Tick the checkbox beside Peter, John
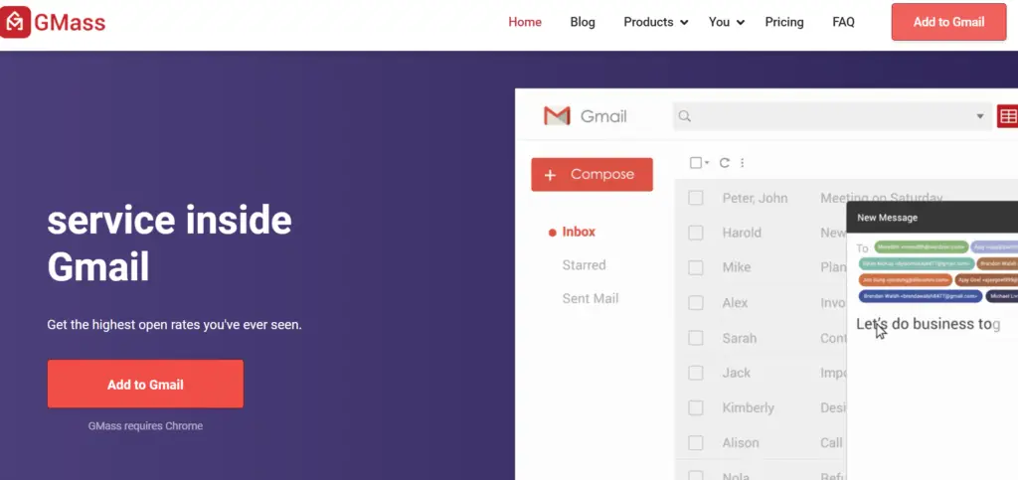 (696, 198)
